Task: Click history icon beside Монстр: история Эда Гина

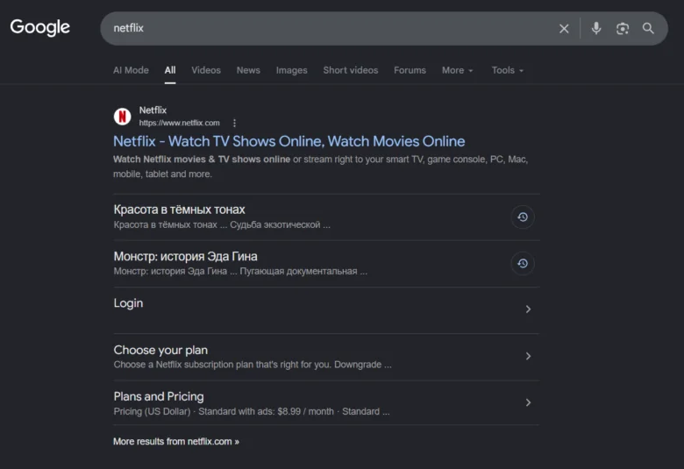Action: click(x=523, y=264)
